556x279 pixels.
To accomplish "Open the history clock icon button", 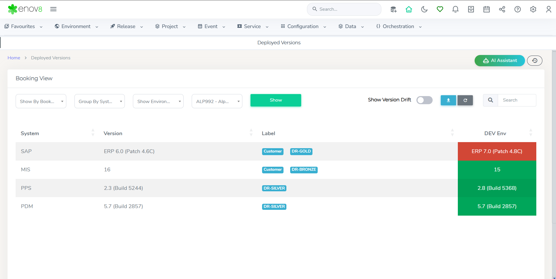I will point(535,60).
